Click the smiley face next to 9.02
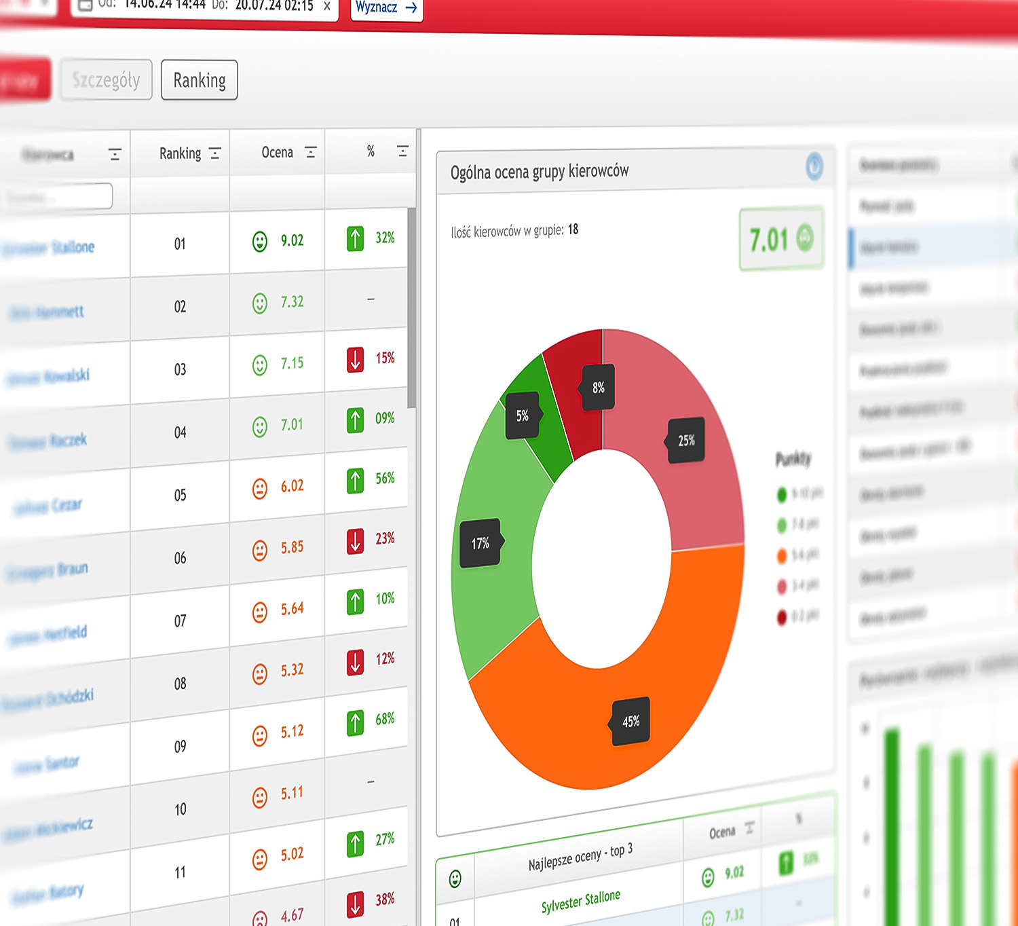1018x926 pixels. 260,241
